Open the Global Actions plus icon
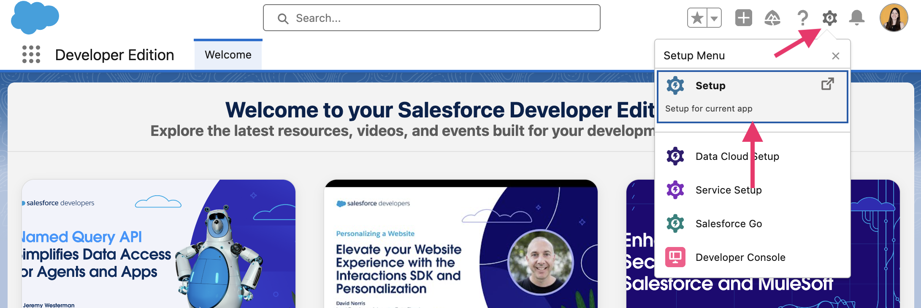This screenshot has height=308, width=921. (744, 18)
